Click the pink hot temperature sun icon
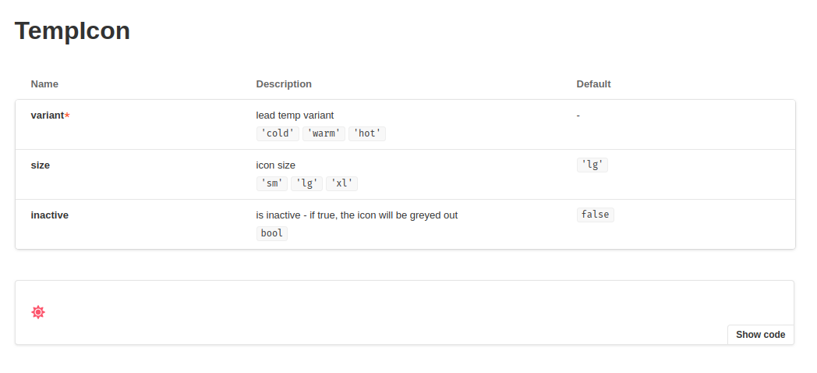 pyautogui.click(x=38, y=312)
